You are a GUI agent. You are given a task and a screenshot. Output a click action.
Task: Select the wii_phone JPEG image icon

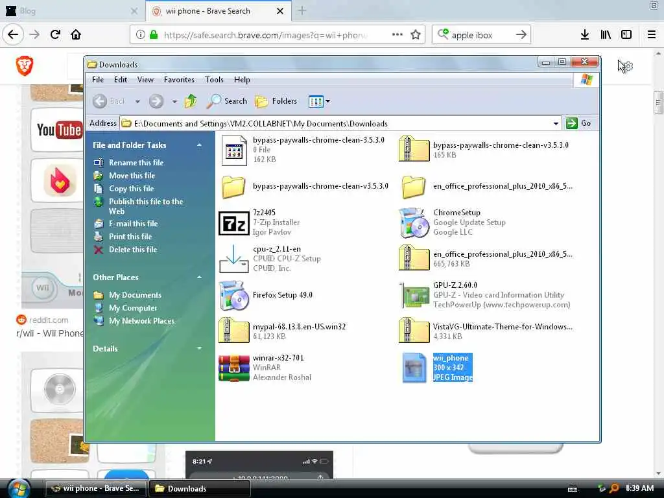click(x=414, y=368)
